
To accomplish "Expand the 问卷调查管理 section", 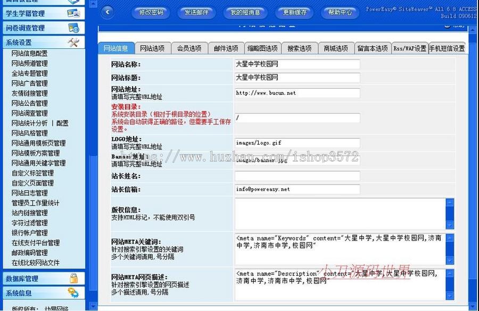I will pos(44,28).
